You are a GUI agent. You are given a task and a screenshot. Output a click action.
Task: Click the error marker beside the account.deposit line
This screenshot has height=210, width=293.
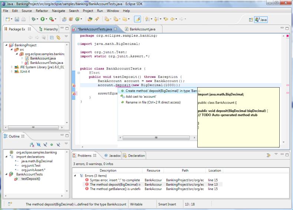[x=74, y=85]
